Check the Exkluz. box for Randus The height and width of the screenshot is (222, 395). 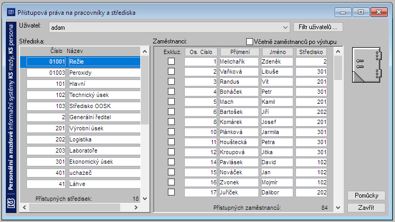[172, 82]
